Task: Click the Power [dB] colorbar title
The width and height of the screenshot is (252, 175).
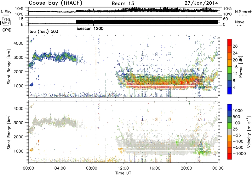Action: pos(240,67)
